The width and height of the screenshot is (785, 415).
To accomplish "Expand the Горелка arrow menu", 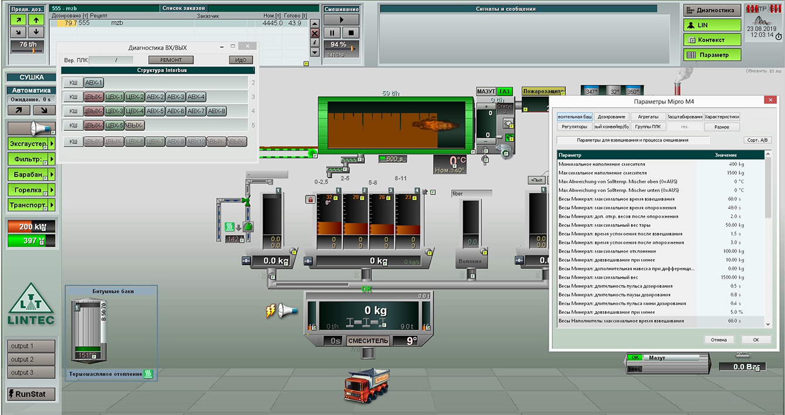I will 52,190.
